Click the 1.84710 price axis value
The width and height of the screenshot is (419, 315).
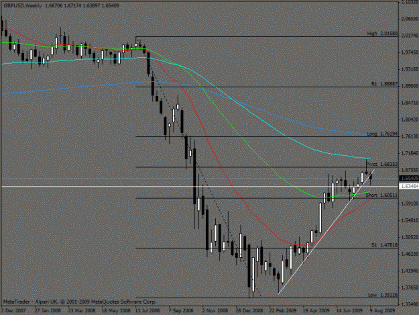[x=410, y=103]
